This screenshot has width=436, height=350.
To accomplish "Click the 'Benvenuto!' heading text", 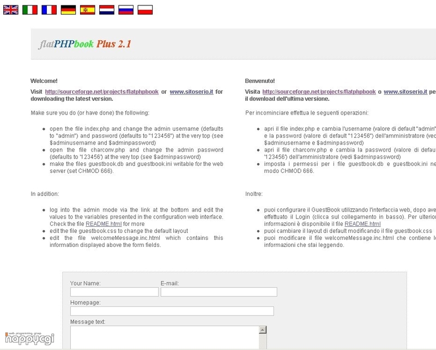I will pyautogui.click(x=260, y=81).
